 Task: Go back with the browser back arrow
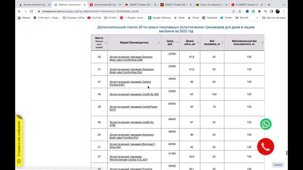[19, 11]
